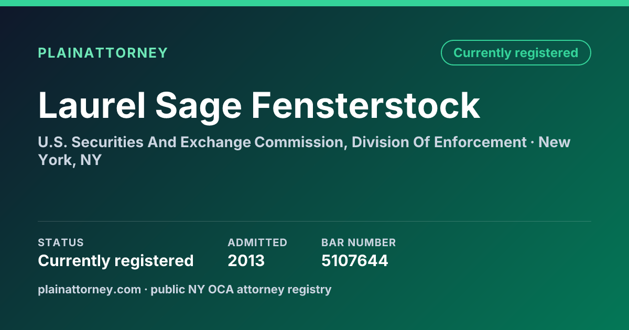Viewport: 629px width, 330px height.
Task: Select the York, NY location text
Action: (70, 160)
